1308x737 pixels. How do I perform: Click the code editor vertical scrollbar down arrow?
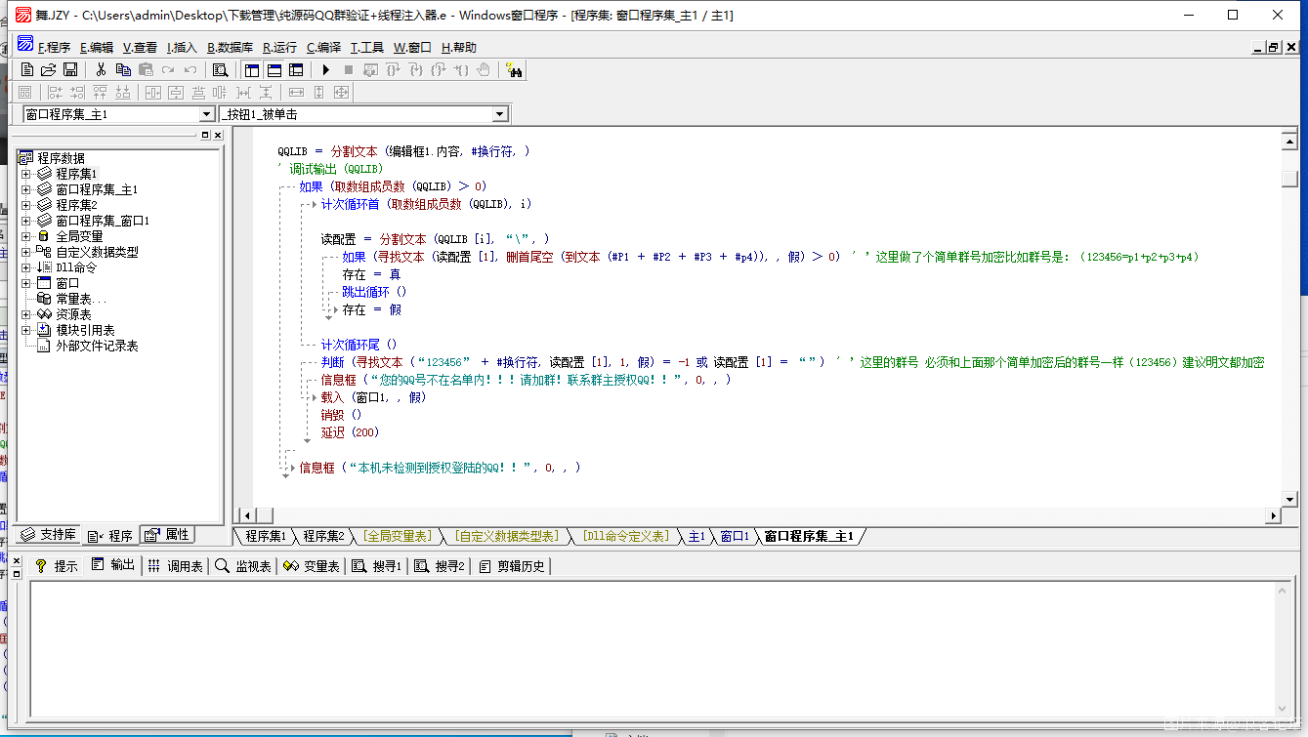[1288, 499]
